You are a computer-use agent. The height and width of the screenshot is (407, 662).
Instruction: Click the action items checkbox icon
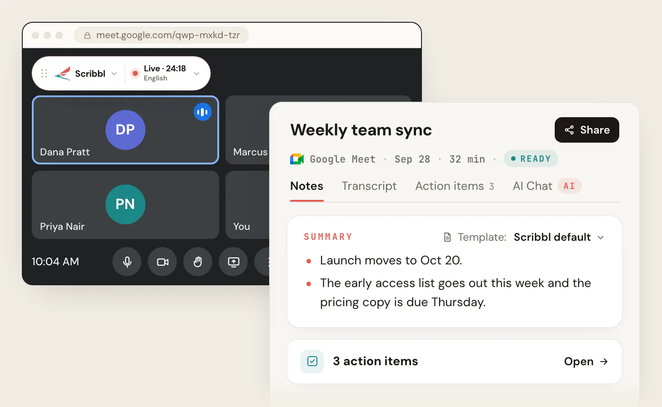tap(312, 362)
